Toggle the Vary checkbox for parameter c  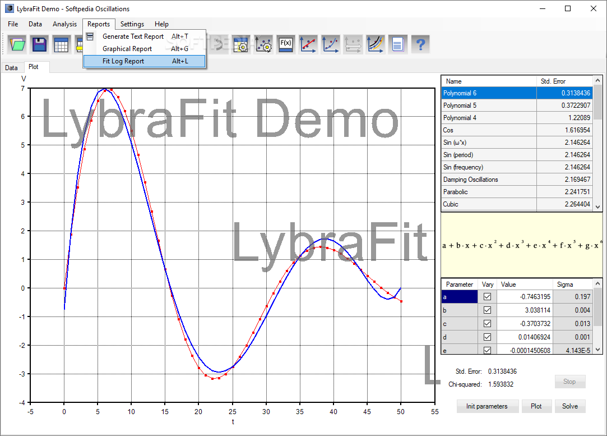click(x=488, y=324)
